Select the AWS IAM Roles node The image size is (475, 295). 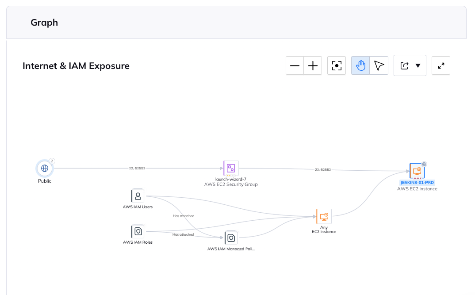[138, 231]
